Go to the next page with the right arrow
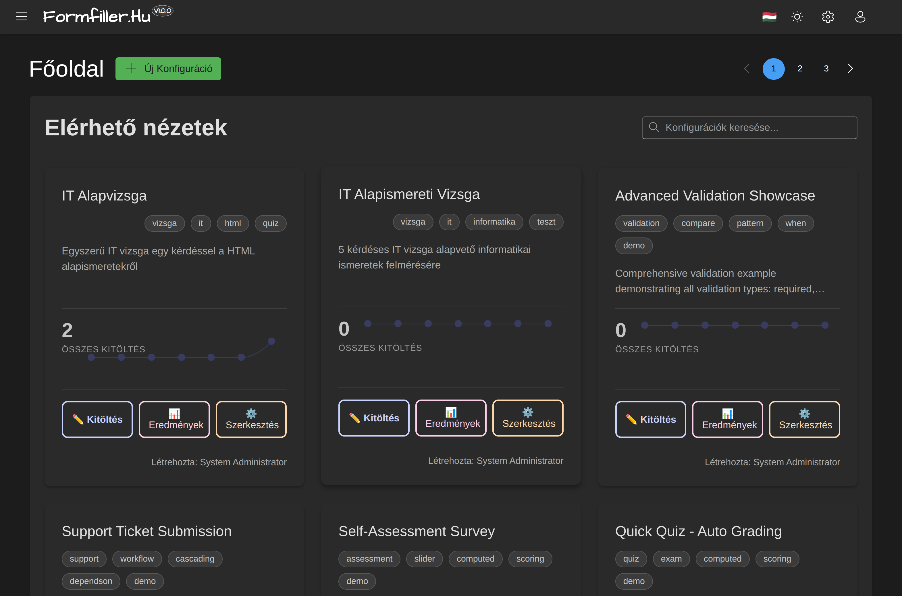902x596 pixels. click(x=851, y=69)
